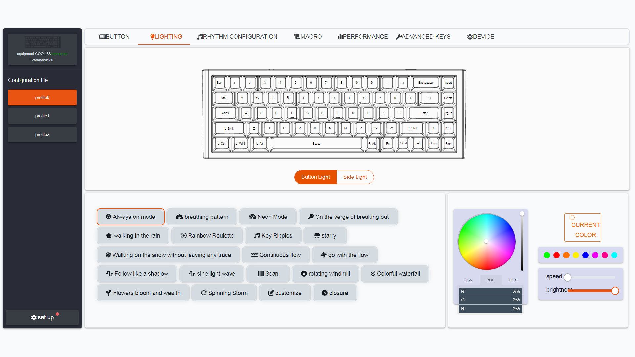Click the Esc key on keyboard
Screen dimensions: 635x357
(x=219, y=83)
